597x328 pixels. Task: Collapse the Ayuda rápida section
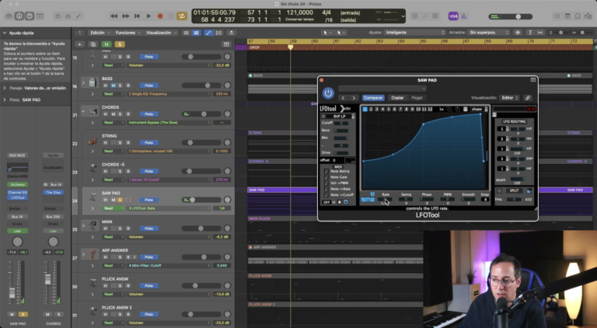5,33
